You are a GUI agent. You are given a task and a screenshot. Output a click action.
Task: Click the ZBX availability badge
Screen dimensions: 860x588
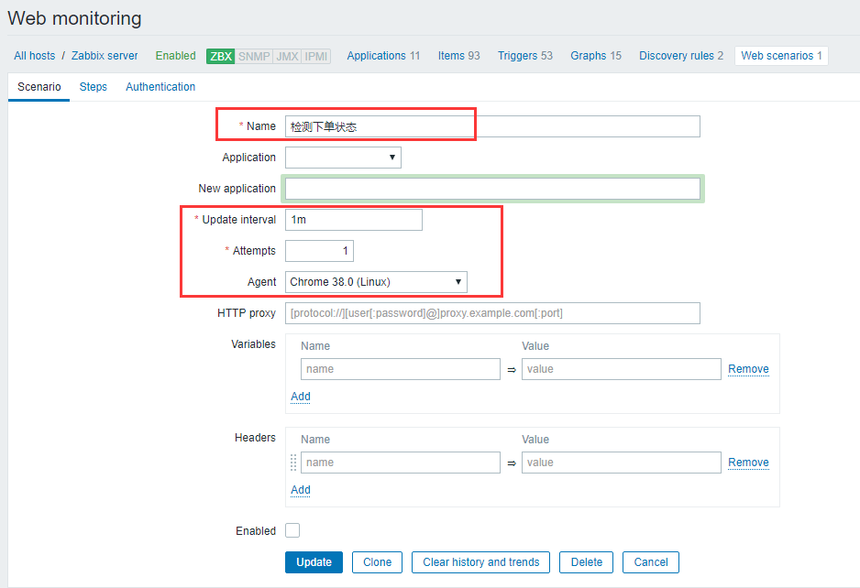[221, 56]
